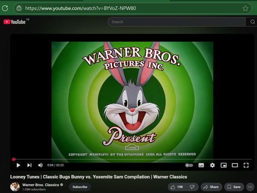The height and width of the screenshot is (193, 257).
Task: Bookmark this page with the star icon
Action: 245,8
